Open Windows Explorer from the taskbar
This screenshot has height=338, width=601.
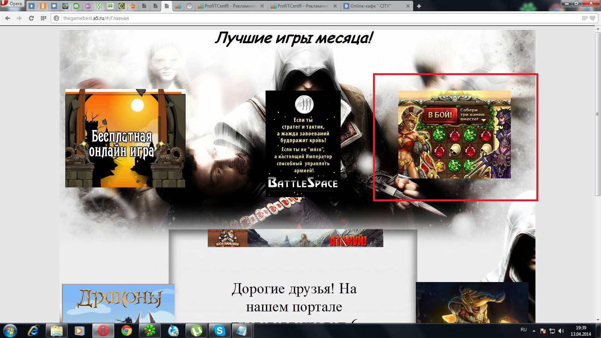(56, 331)
